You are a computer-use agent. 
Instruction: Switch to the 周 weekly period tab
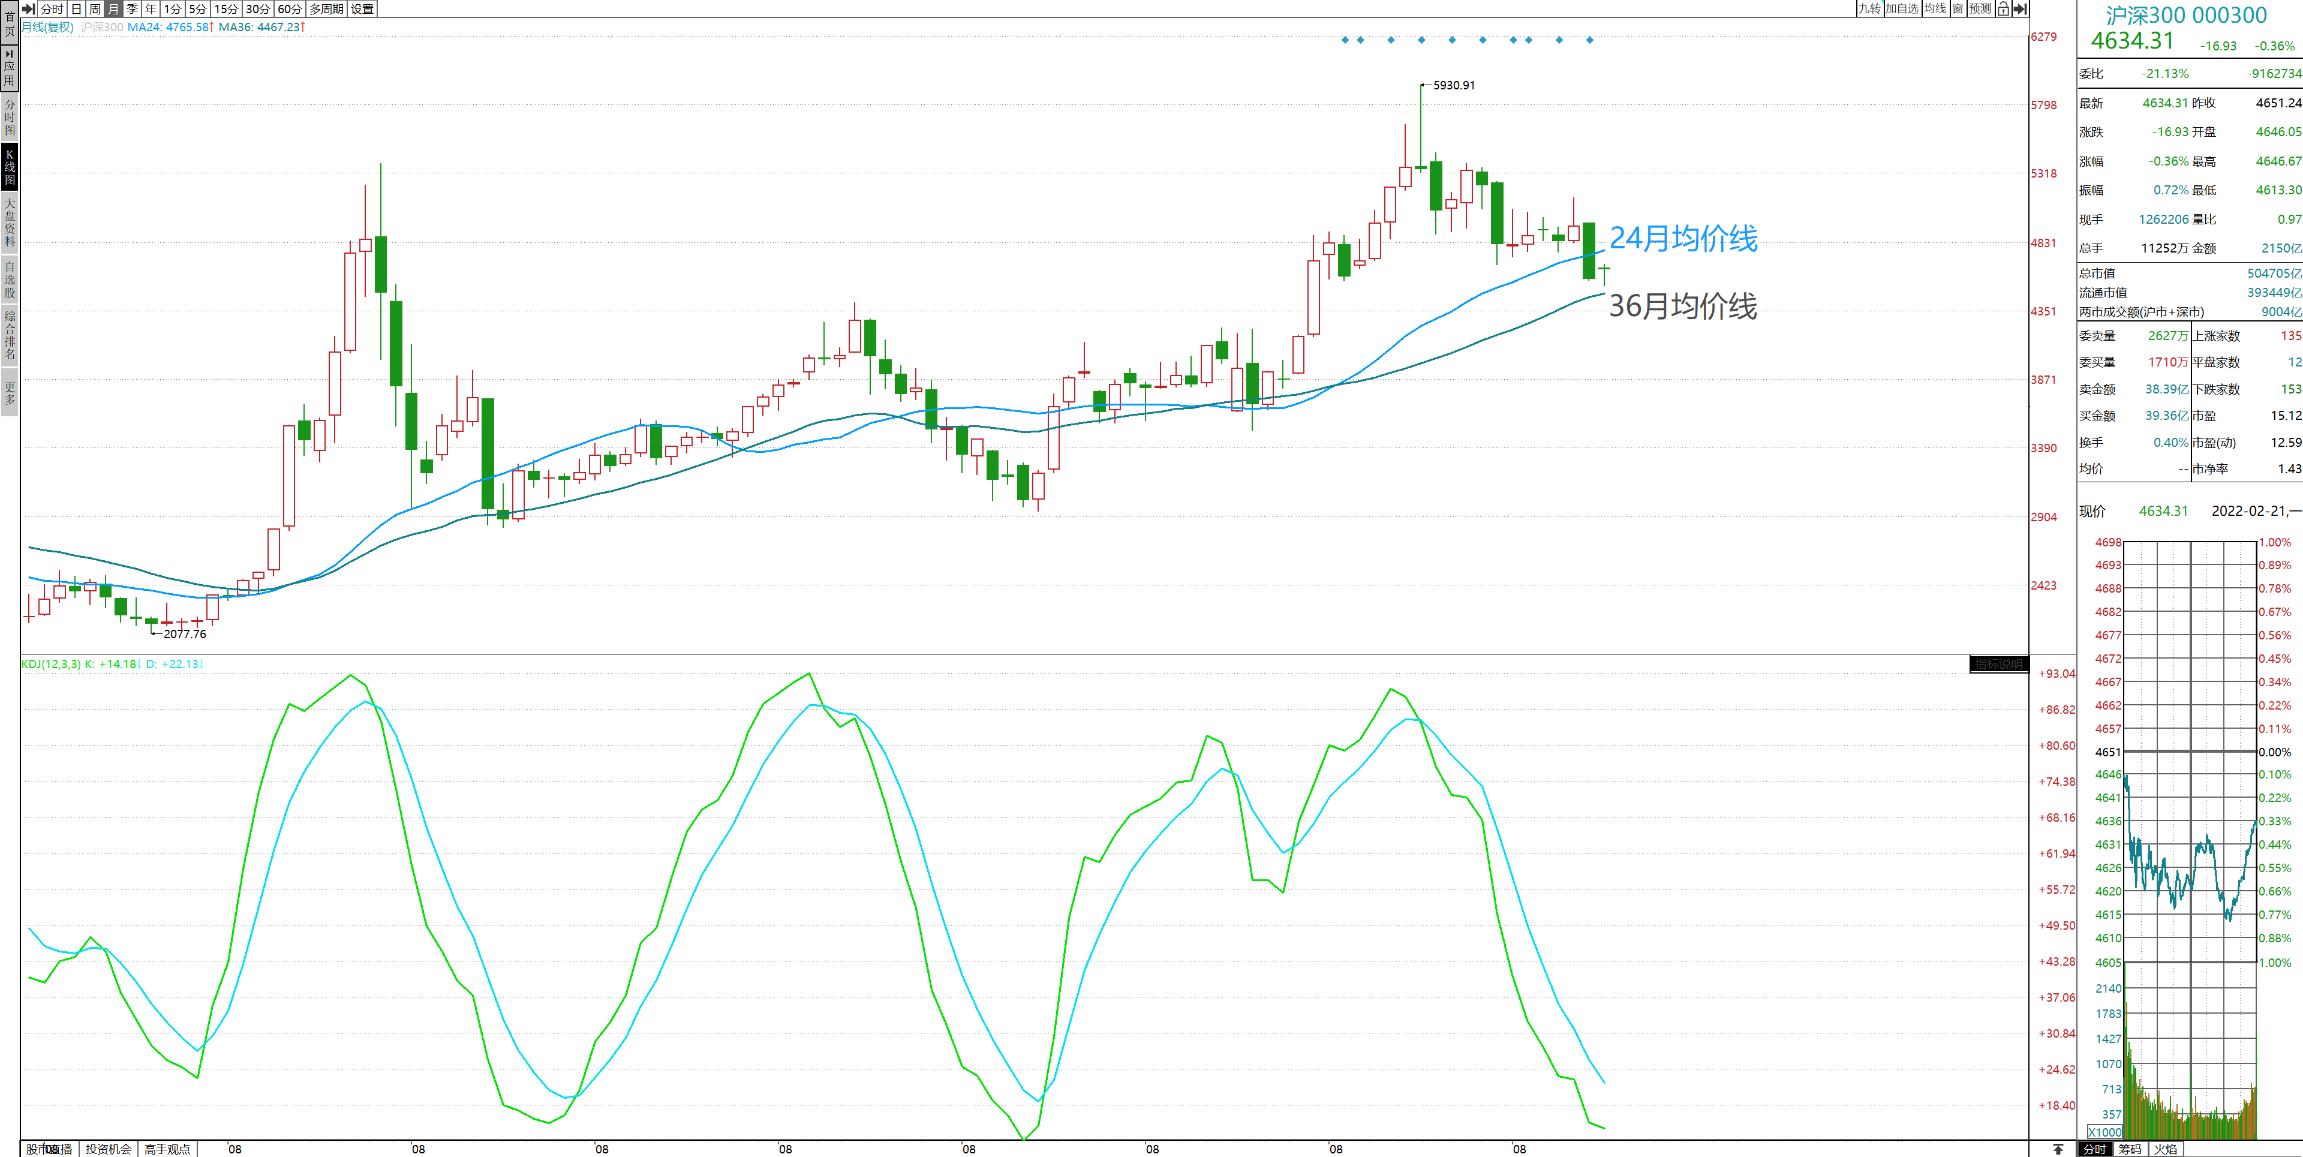tap(95, 9)
